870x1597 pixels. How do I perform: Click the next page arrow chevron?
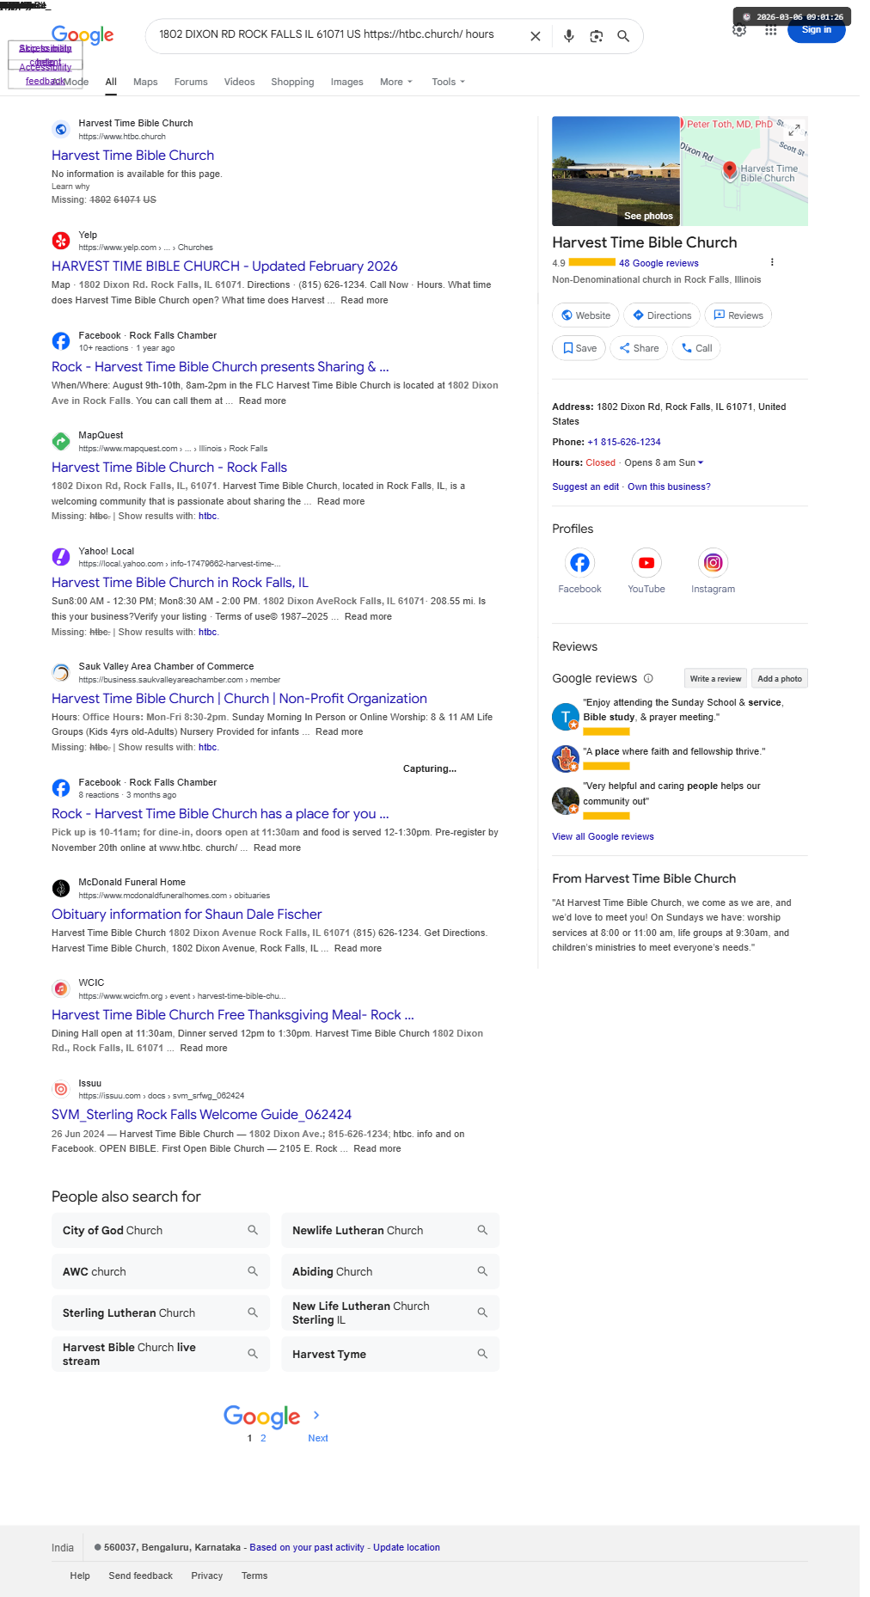[x=316, y=1415]
